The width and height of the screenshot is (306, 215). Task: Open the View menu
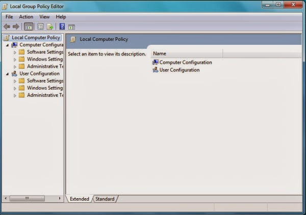click(44, 17)
